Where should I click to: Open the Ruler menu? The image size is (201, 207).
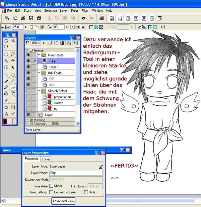pyautogui.click(x=75, y=11)
